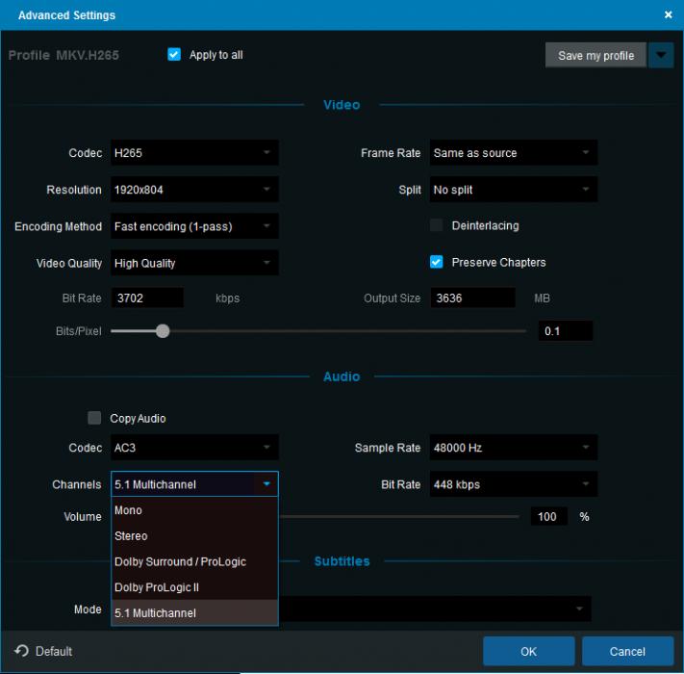
Task: Open the video Codec H265 dropdown
Action: (x=195, y=153)
